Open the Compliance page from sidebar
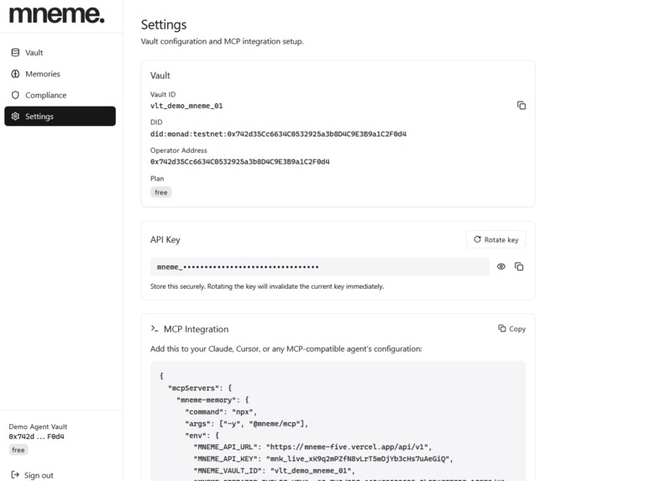 [60, 95]
